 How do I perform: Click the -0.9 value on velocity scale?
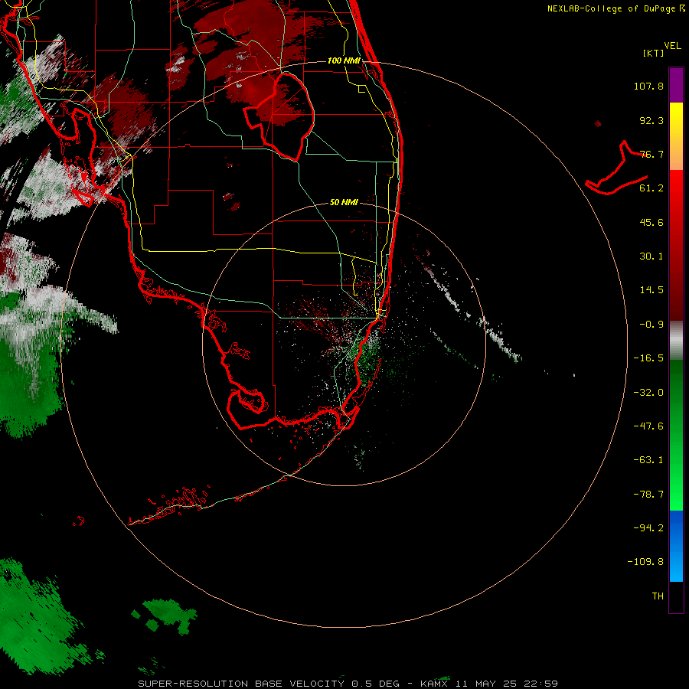tap(651, 325)
